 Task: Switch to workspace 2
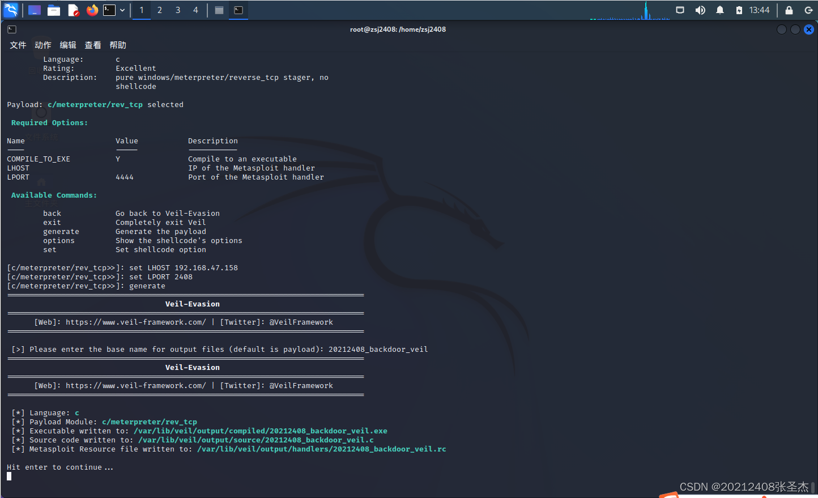pos(160,10)
